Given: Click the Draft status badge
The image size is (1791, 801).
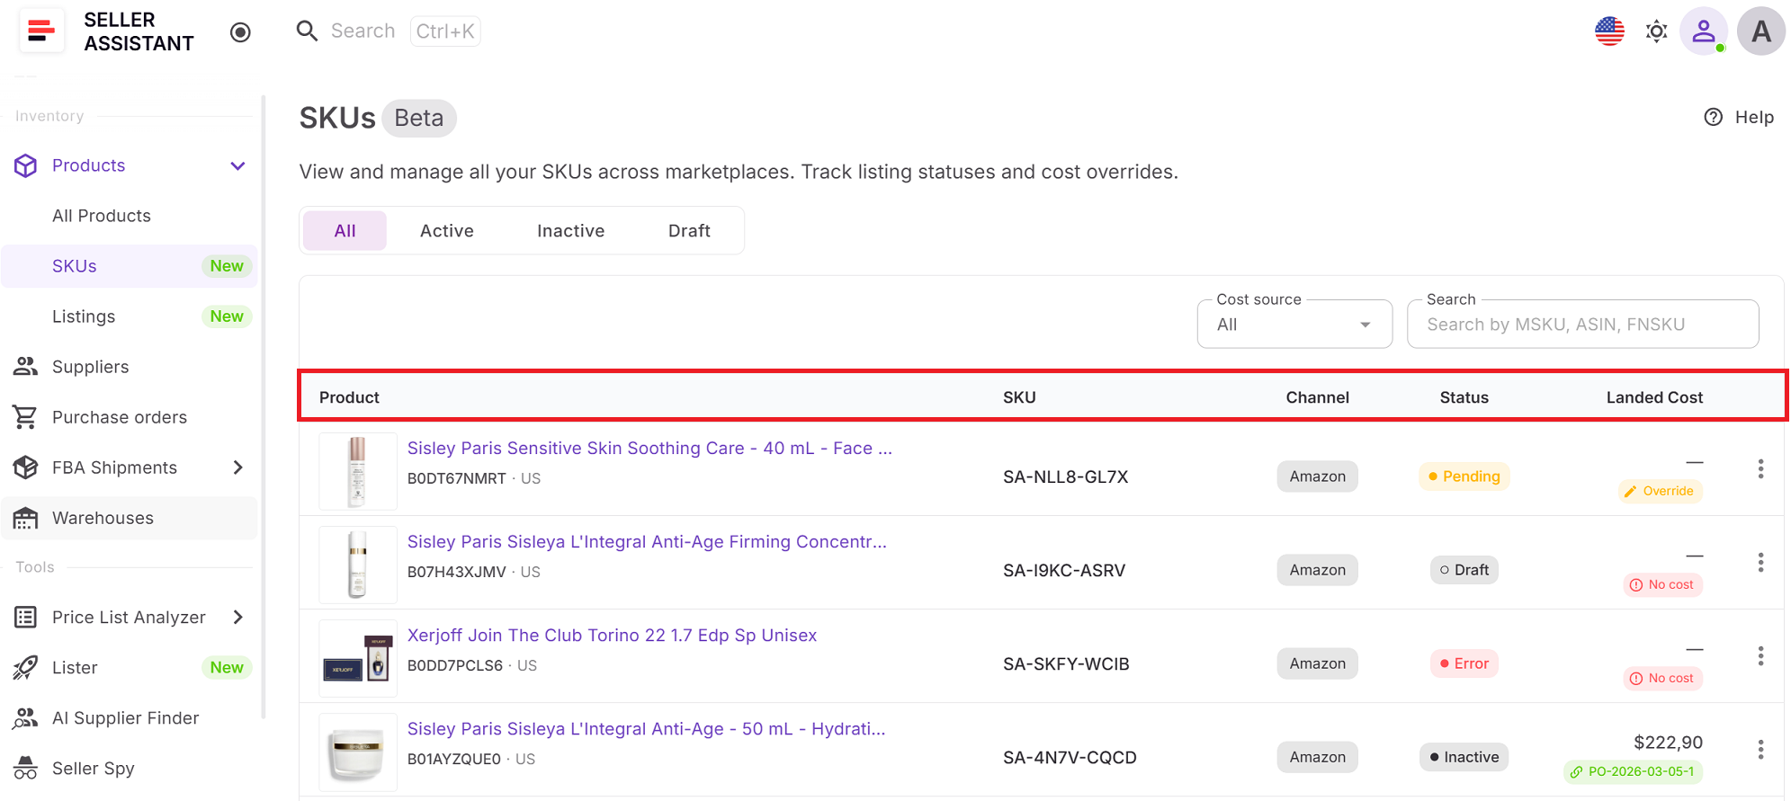Looking at the screenshot, I should 1464,570.
